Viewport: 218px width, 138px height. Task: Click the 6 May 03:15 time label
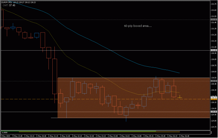[x=101, y=136]
